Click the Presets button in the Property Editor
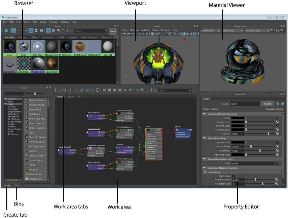 tap(267, 103)
